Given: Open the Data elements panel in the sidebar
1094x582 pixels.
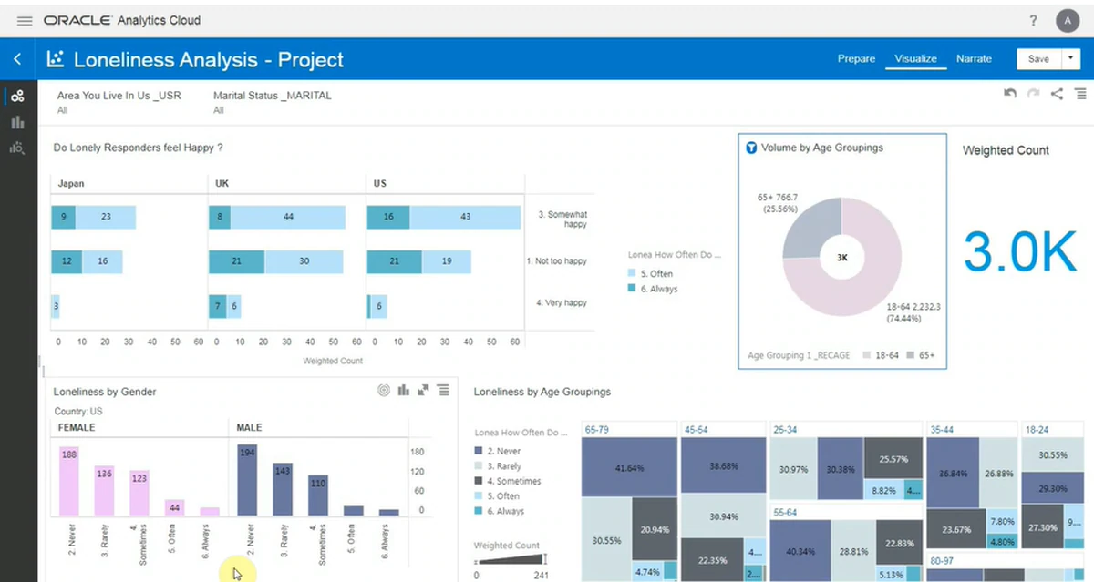Looking at the screenshot, I should tap(17, 96).
